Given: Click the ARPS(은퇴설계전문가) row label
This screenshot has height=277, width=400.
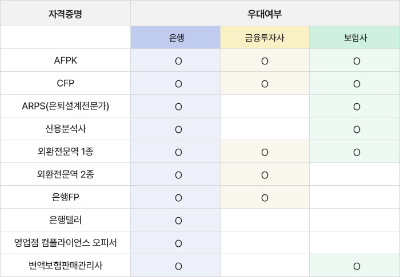Looking at the screenshot, I should (x=65, y=106).
